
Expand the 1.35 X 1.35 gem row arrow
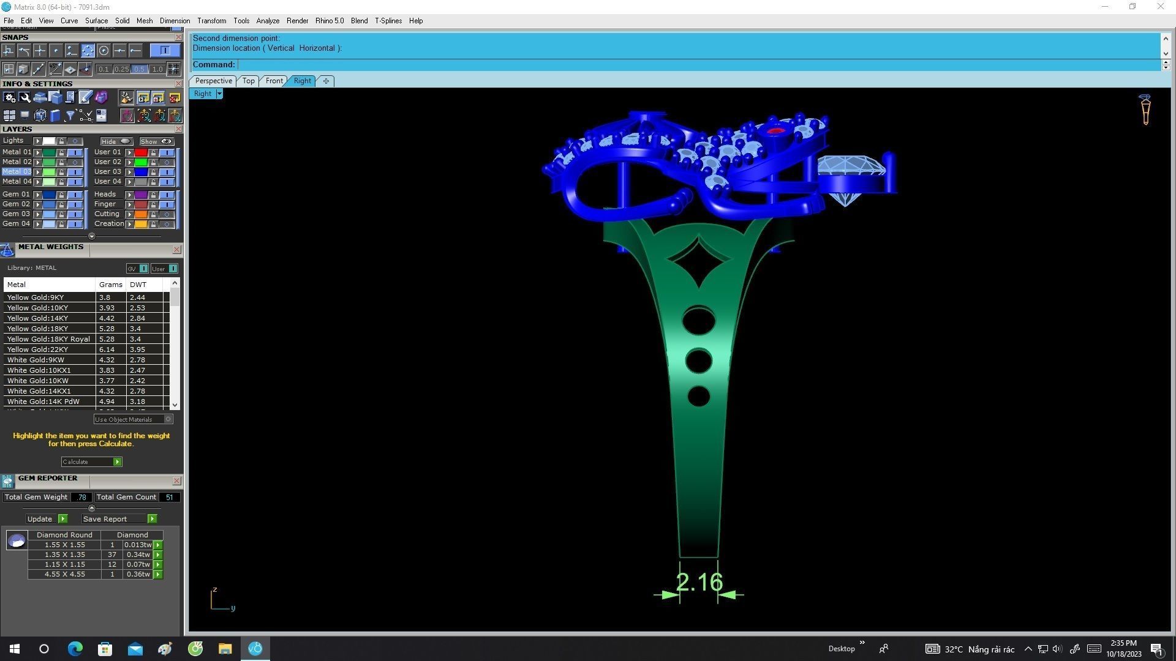point(158,555)
